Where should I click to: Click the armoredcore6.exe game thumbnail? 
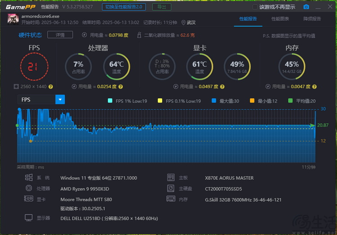[13, 19]
